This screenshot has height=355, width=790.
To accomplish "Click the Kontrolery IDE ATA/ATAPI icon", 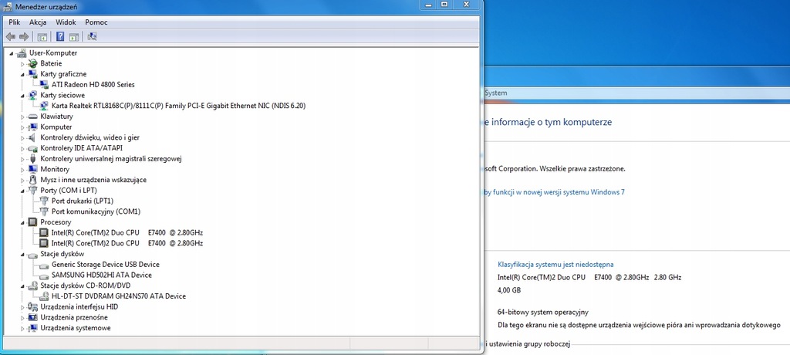I will pos(32,148).
